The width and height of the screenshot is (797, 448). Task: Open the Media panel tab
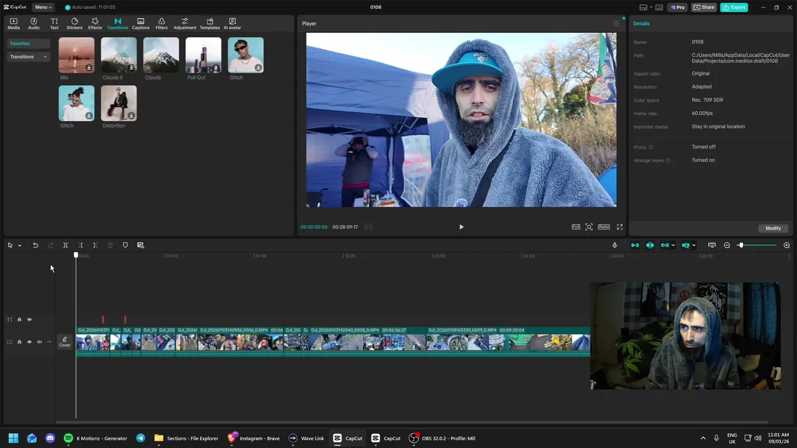[x=14, y=24]
